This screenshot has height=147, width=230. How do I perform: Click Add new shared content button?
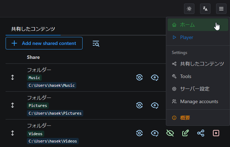pos(44,43)
